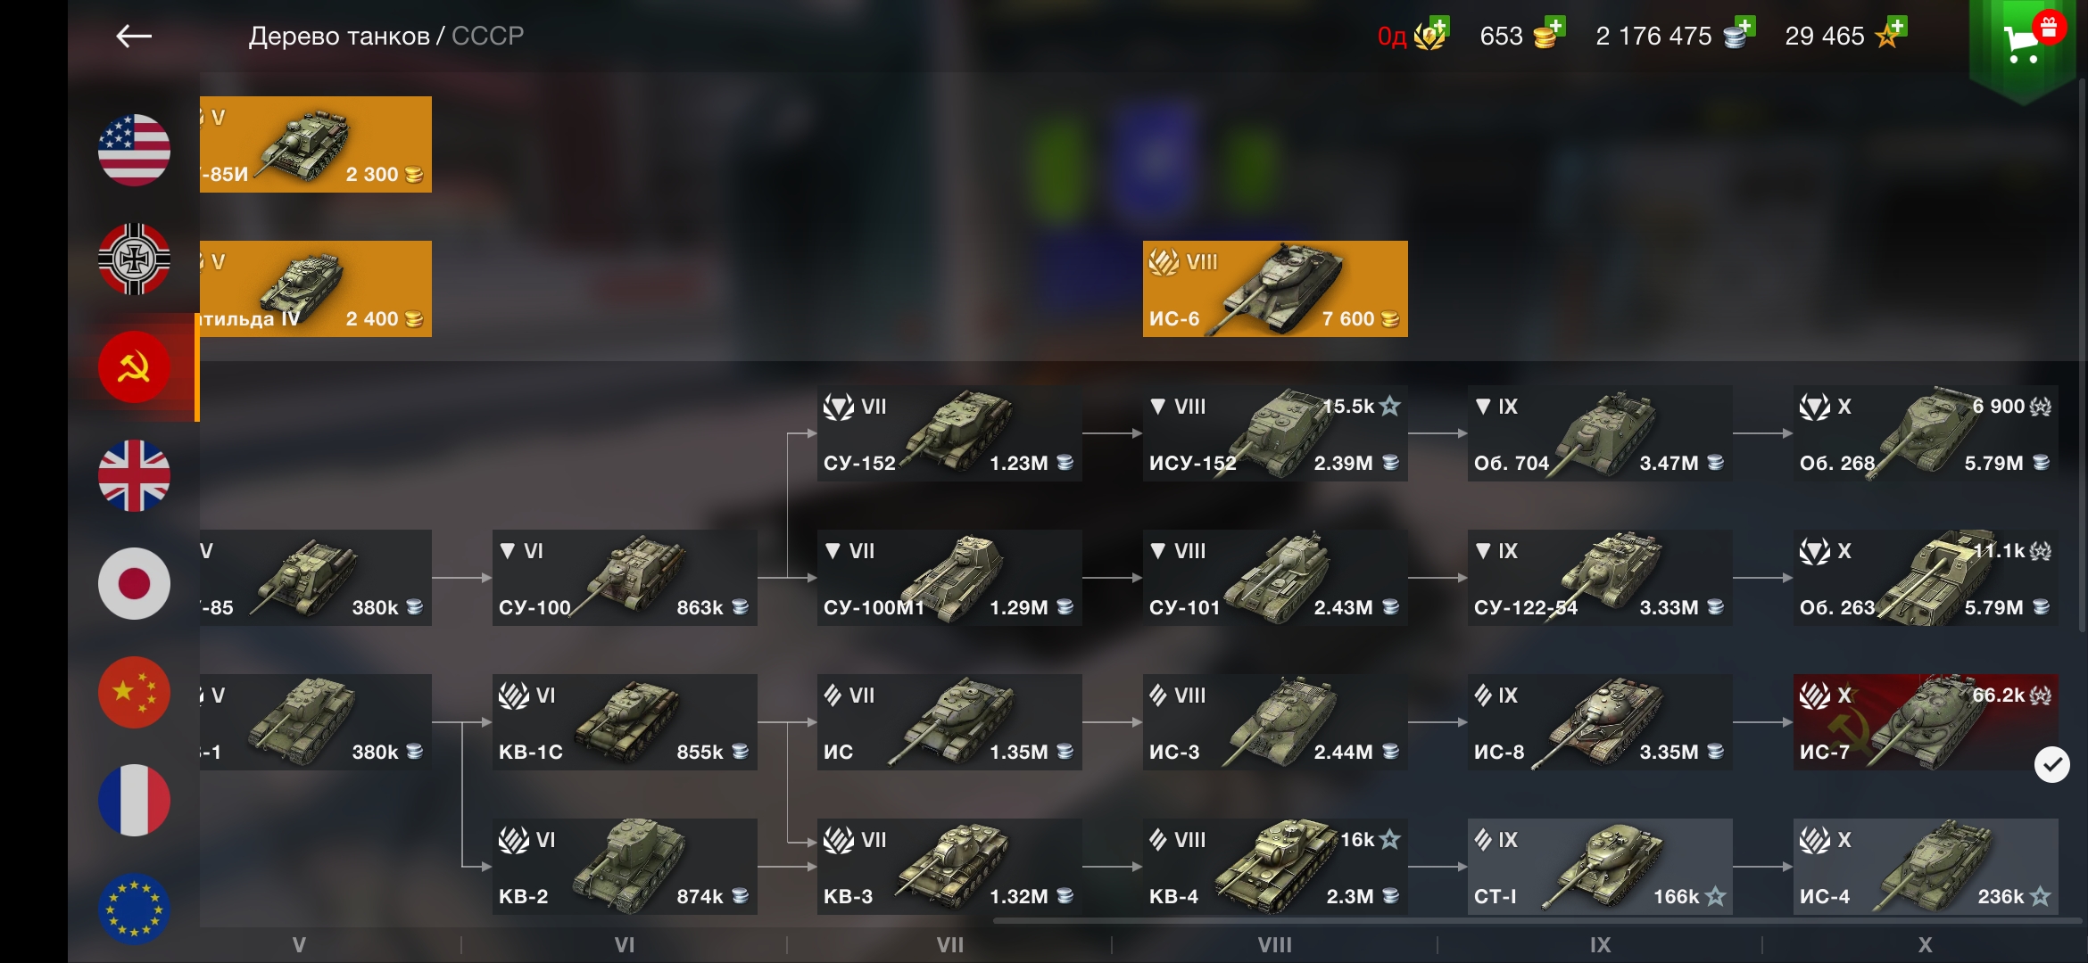Jump to tier X column label
This screenshot has width=2088, height=963.
click(1925, 944)
